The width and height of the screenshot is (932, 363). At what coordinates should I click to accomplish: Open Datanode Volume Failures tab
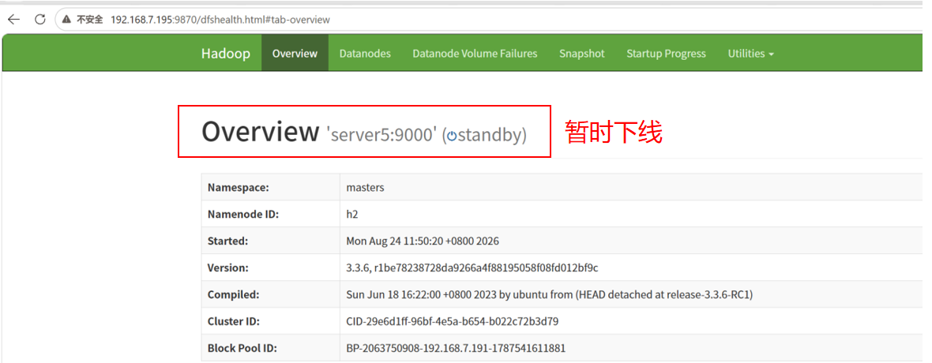point(475,54)
